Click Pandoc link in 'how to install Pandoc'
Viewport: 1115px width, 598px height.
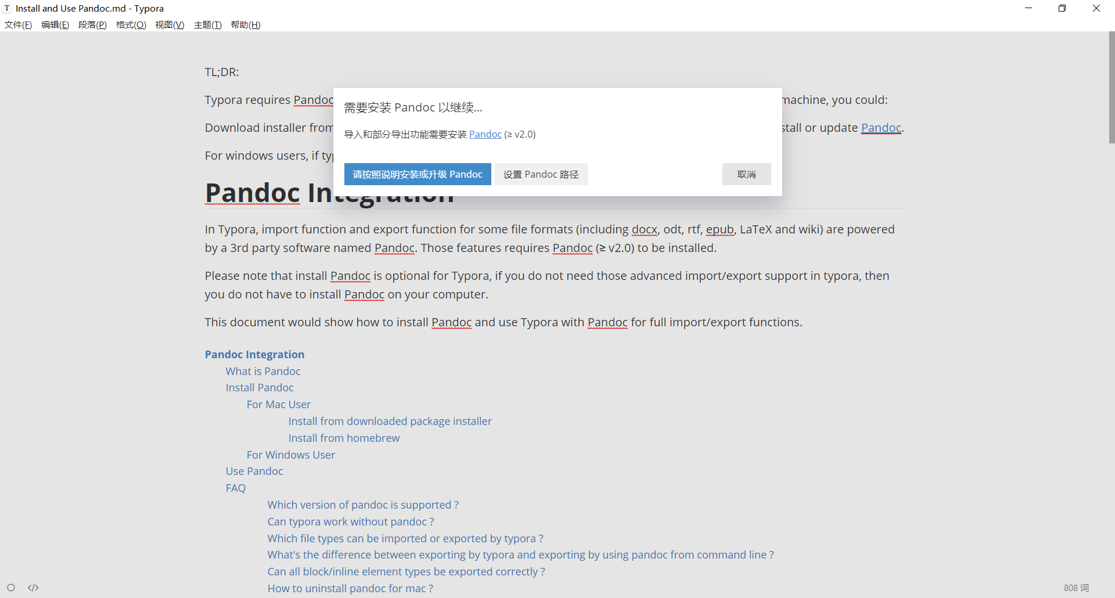[451, 322]
